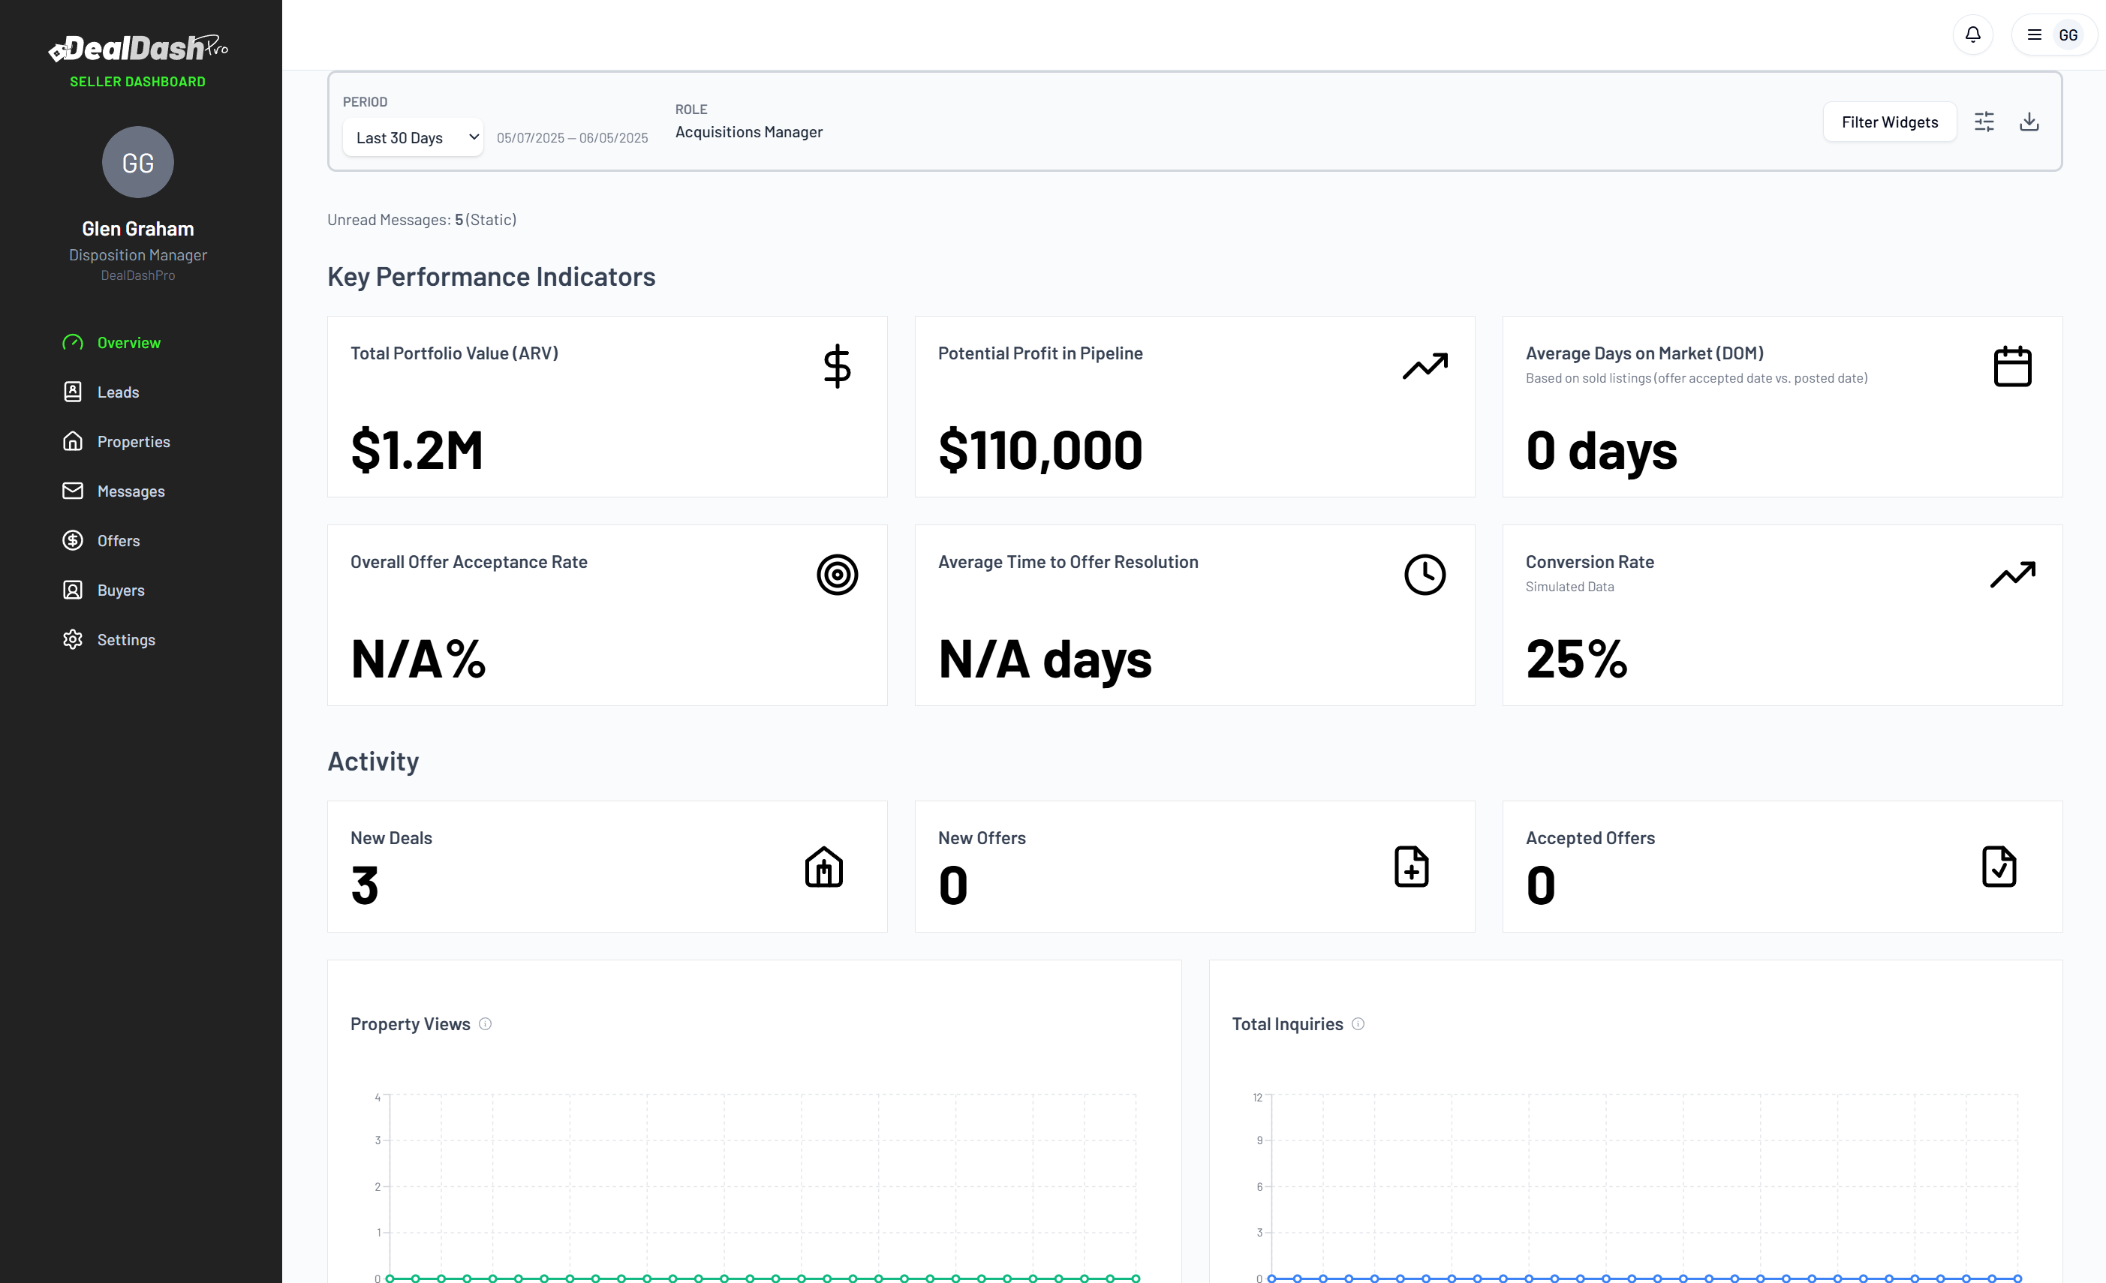Expand the Last 30 Days period dropdown
Image resolution: width=2106 pixels, height=1283 pixels.
[413, 137]
